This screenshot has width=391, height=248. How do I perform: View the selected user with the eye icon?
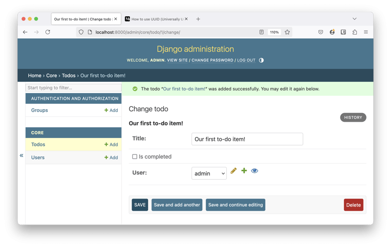(255, 171)
